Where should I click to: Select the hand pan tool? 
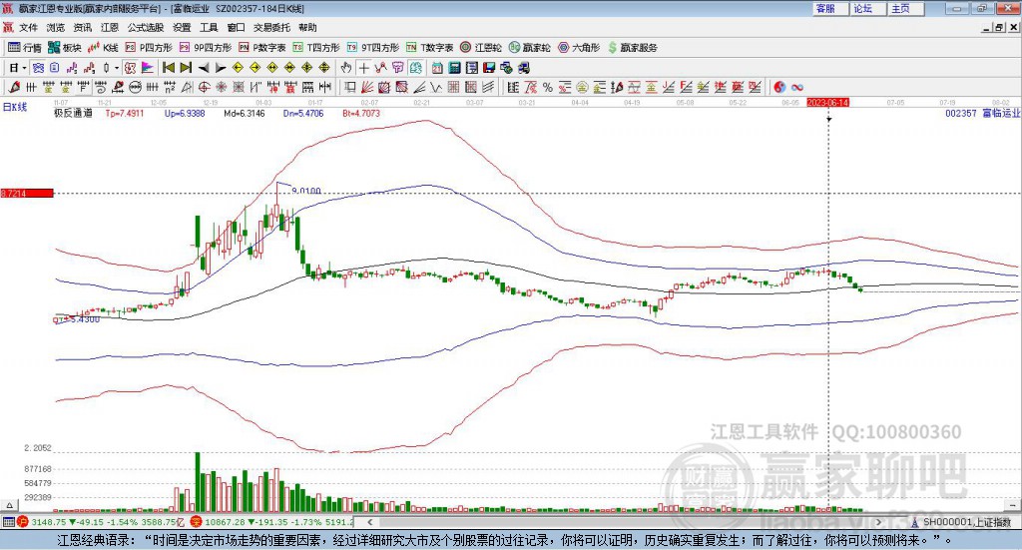(346, 68)
